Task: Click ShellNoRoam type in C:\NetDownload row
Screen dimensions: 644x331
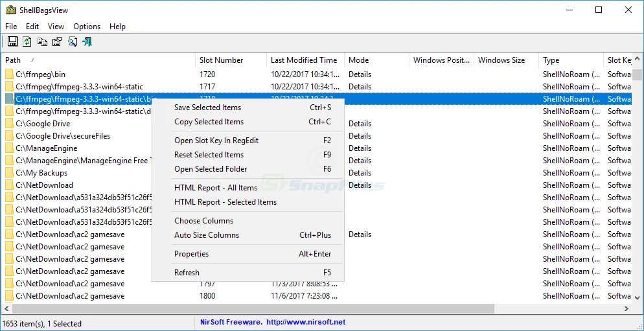Action: pyautogui.click(x=571, y=185)
